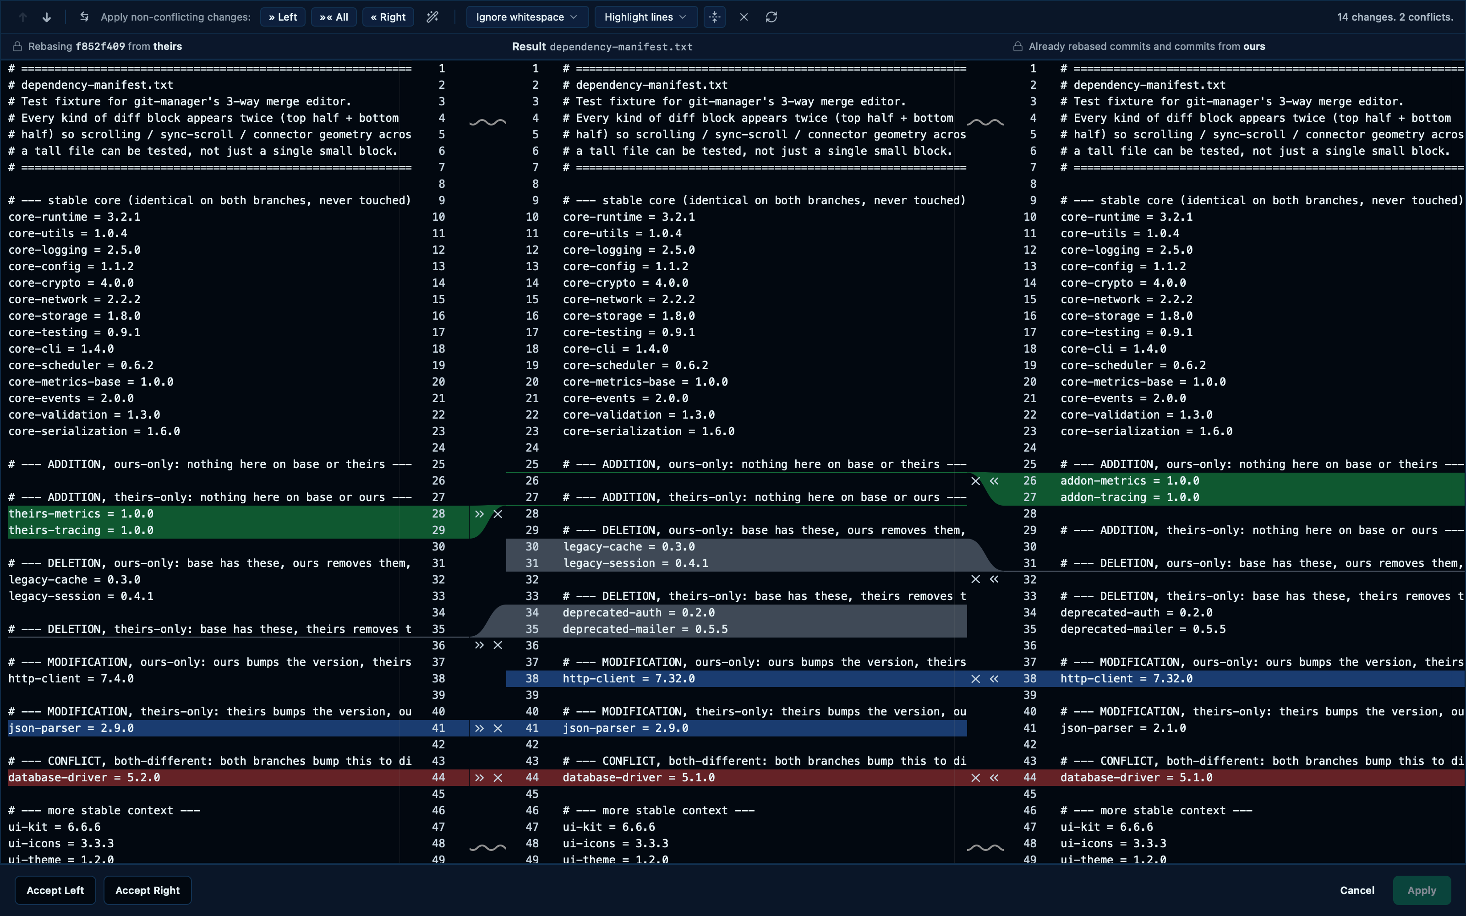
Task: Open the Highlight lines dropdown
Action: pyautogui.click(x=646, y=17)
